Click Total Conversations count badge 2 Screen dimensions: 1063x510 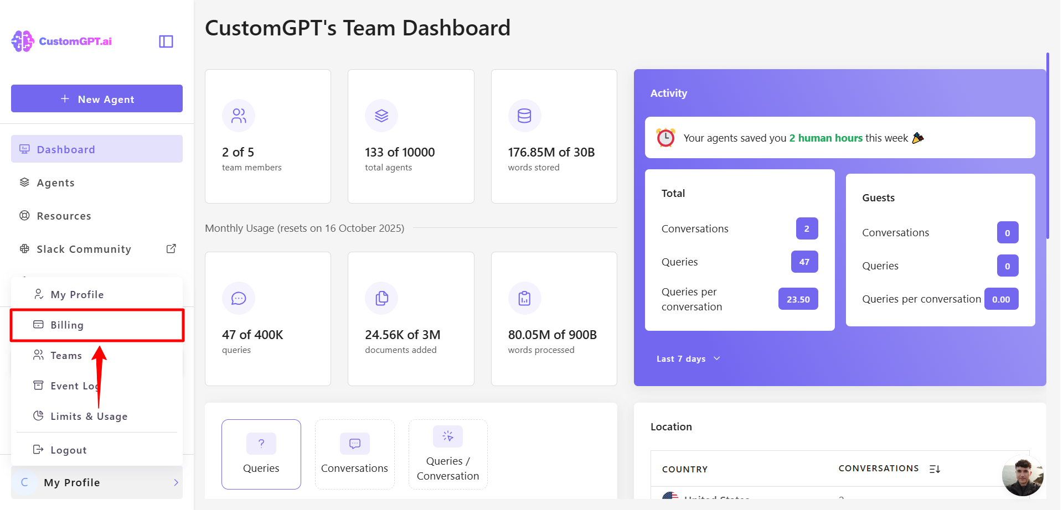[x=807, y=228]
